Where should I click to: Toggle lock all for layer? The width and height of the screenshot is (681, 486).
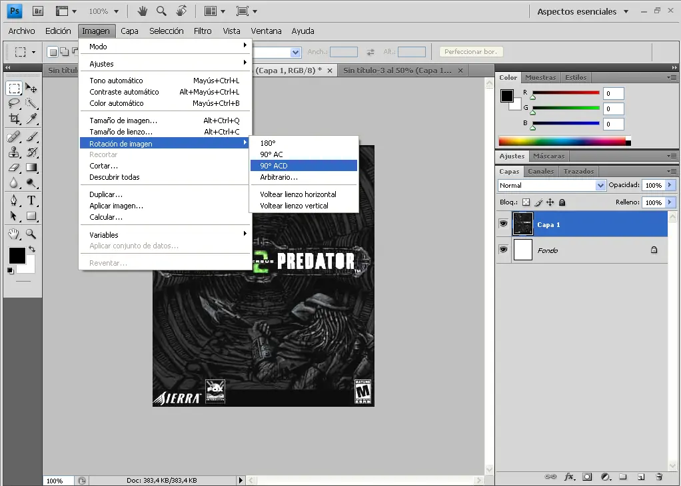[562, 202]
